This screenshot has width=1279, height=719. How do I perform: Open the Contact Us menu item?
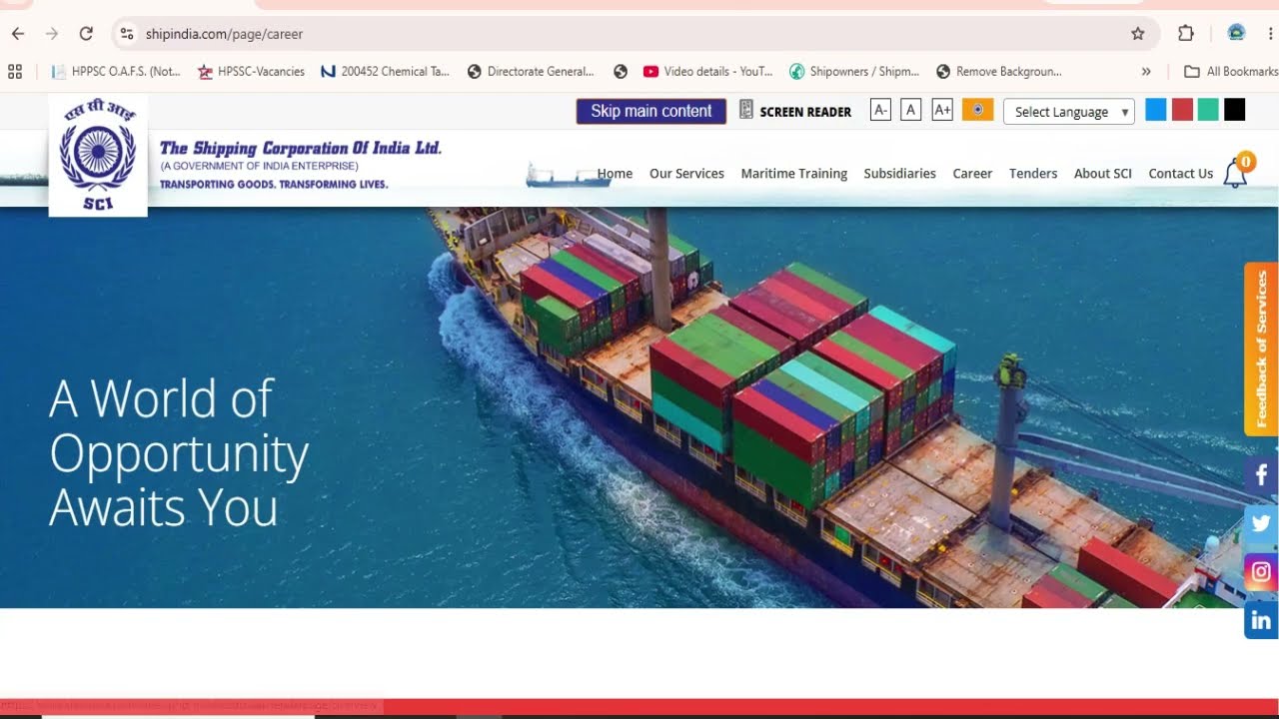click(x=1180, y=174)
